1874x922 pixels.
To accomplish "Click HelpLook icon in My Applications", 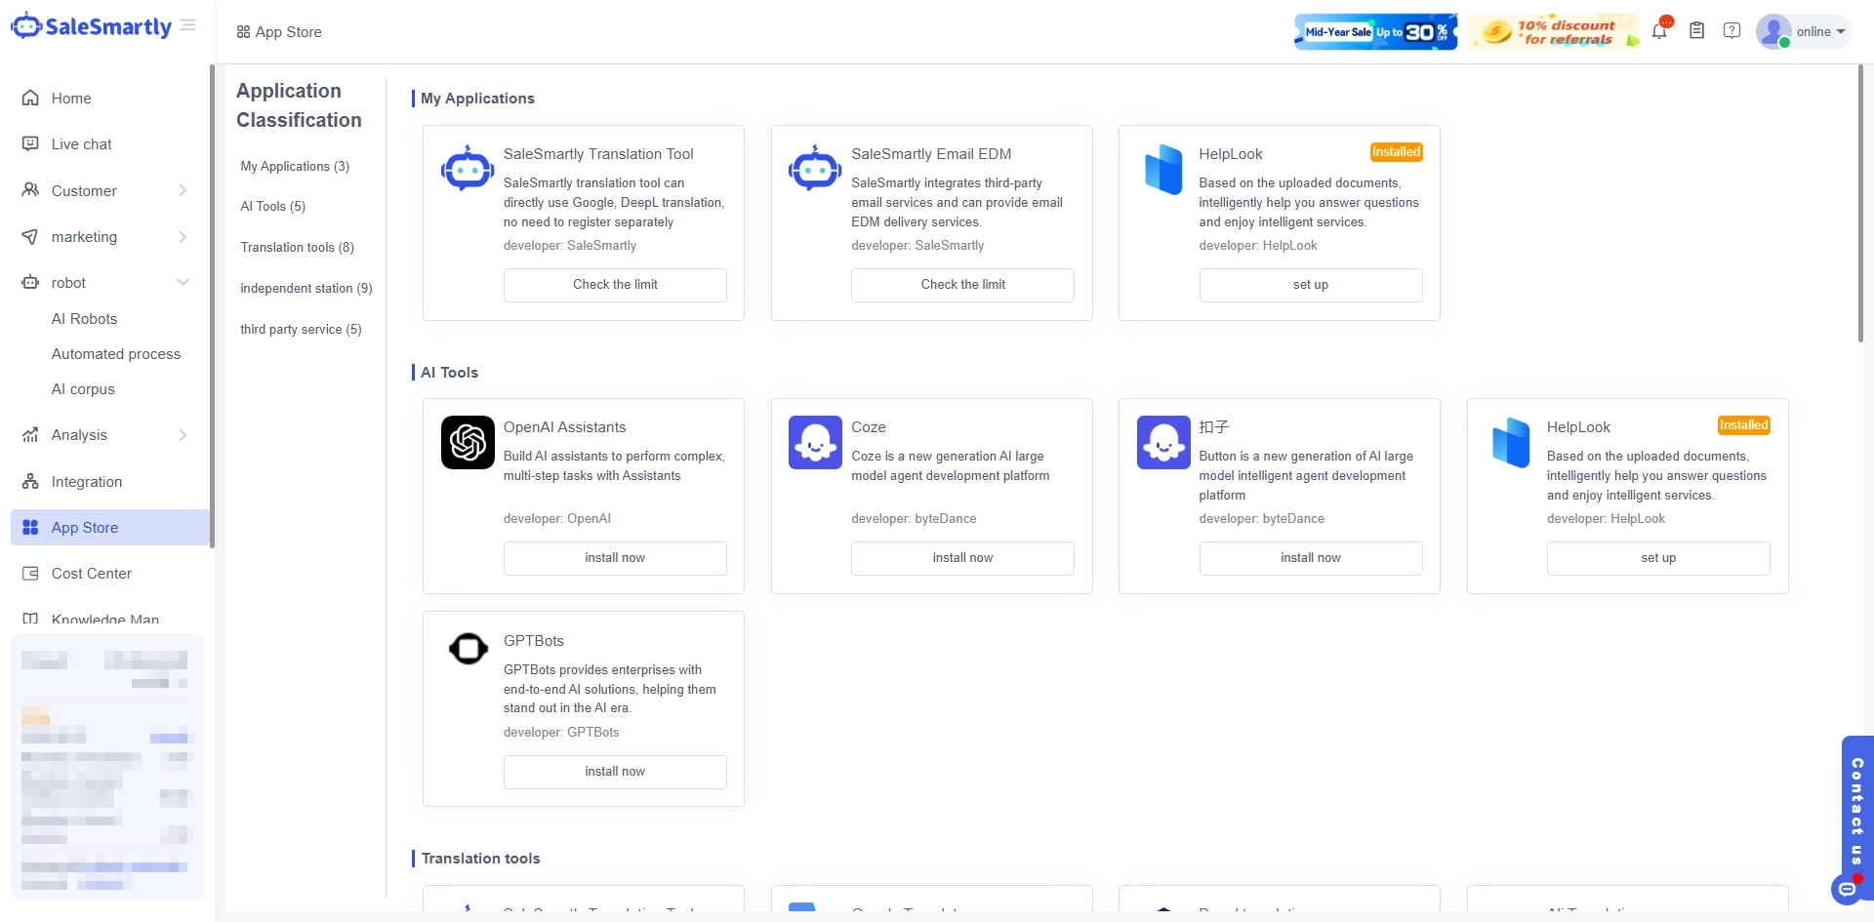I will coord(1163,170).
